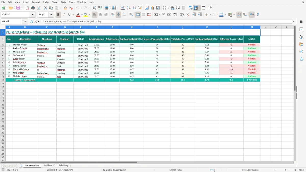Click the Copy icon

[51, 8]
